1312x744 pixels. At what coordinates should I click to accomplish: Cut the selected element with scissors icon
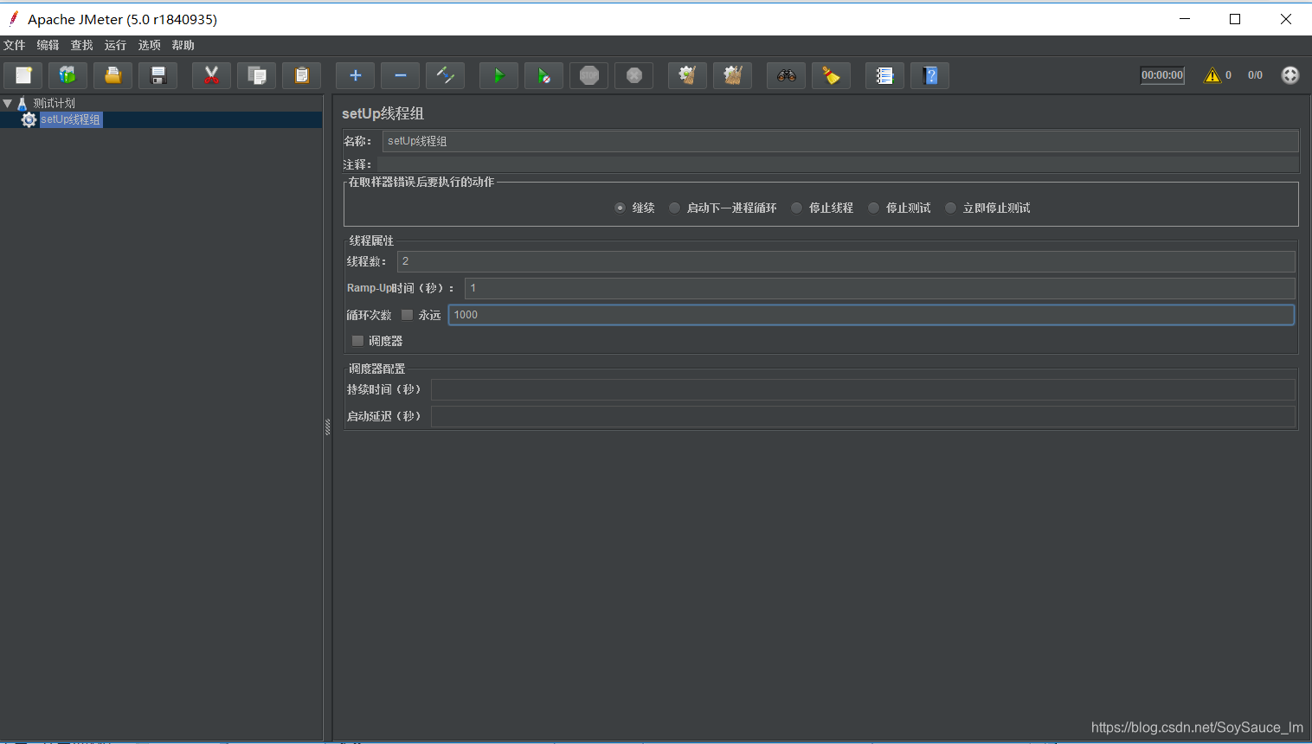pos(211,76)
